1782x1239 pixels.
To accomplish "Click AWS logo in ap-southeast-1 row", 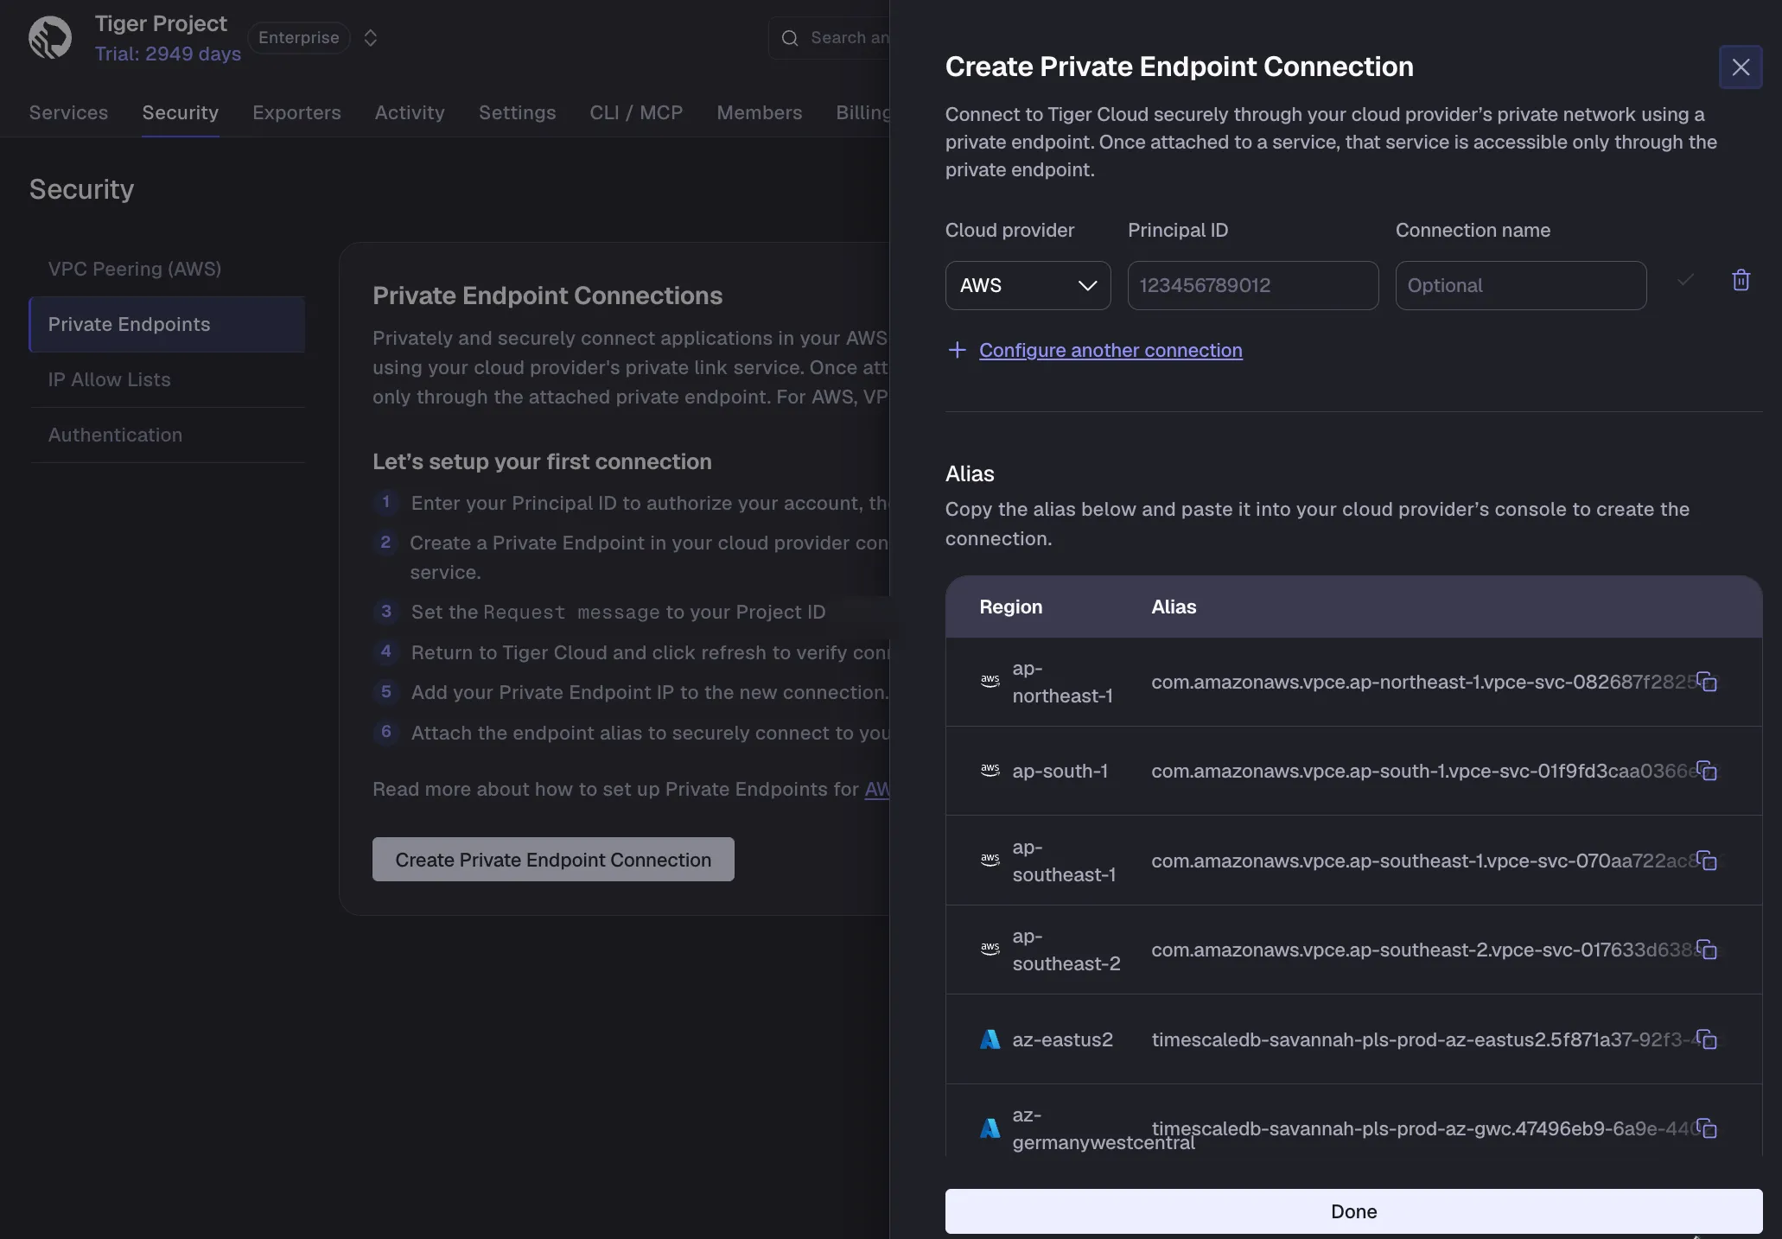I will point(990,861).
